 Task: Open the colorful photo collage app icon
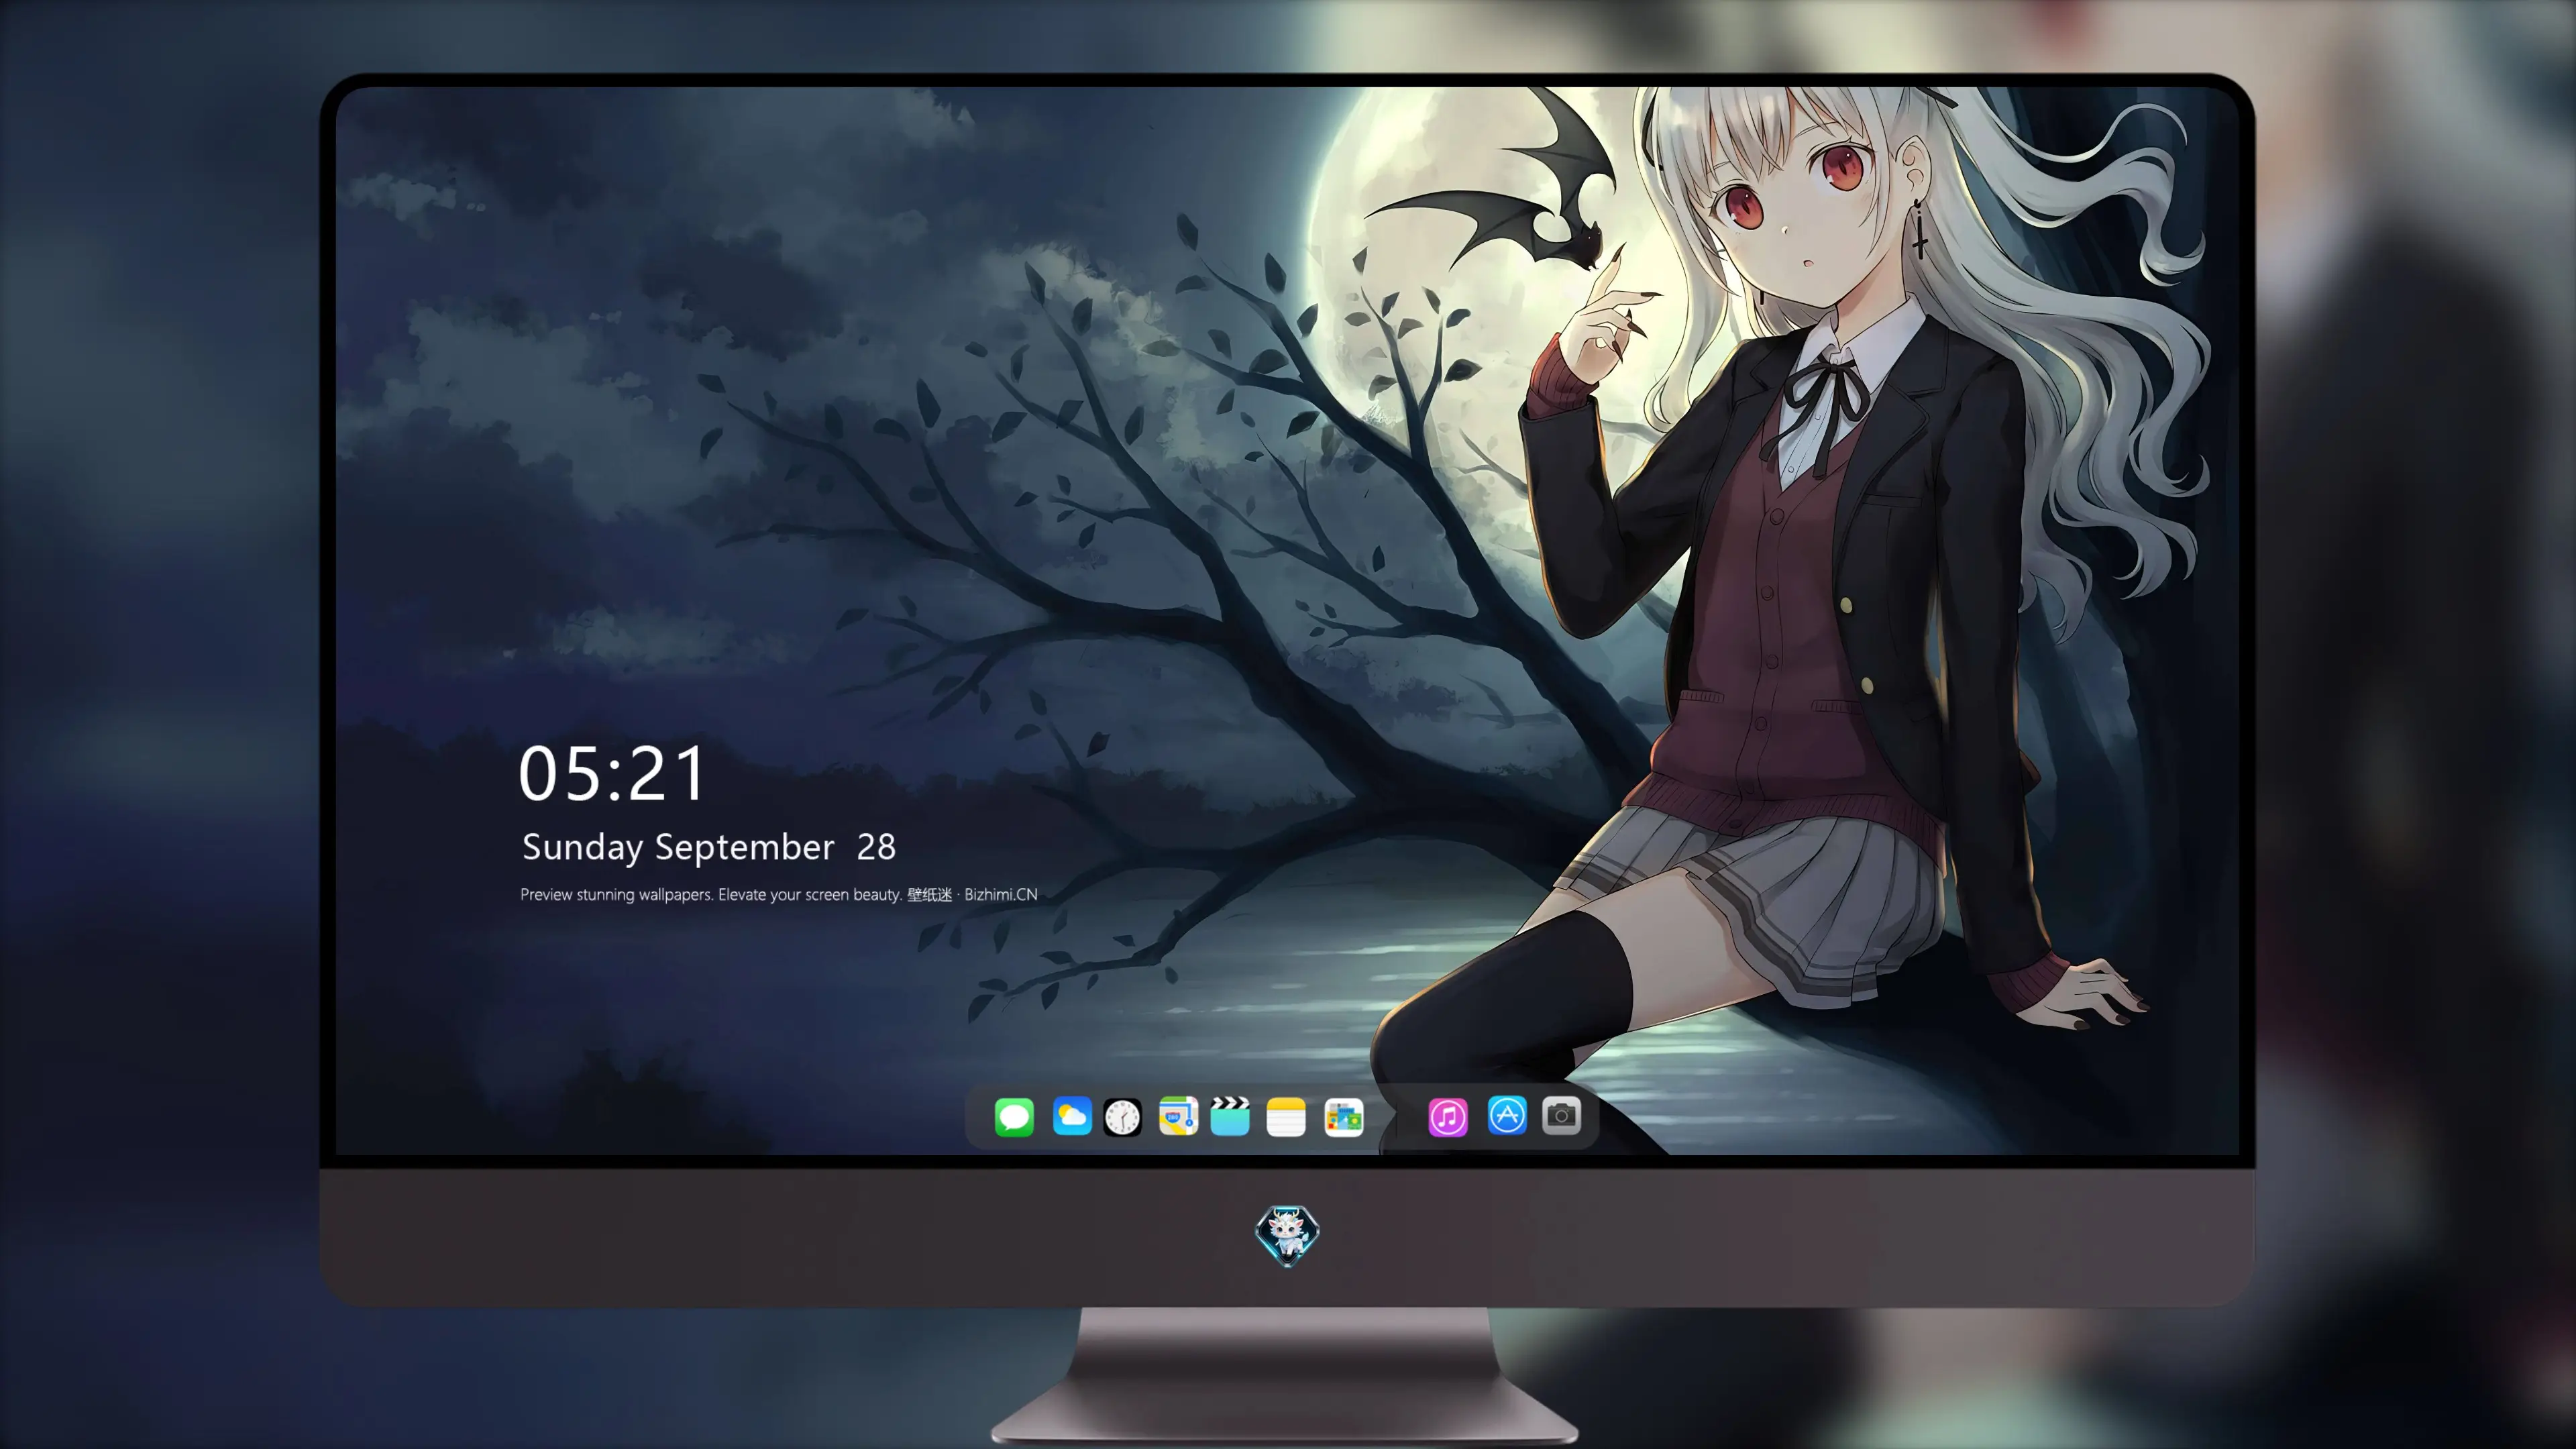click(x=1344, y=1117)
